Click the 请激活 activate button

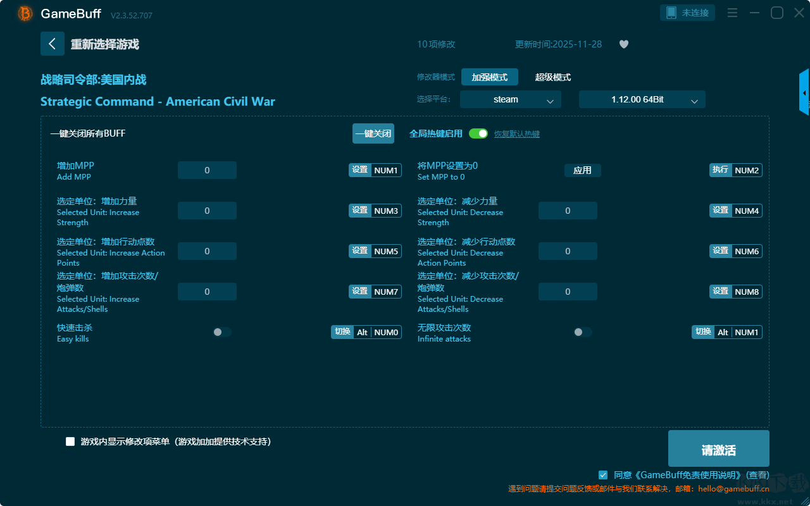pos(719,448)
